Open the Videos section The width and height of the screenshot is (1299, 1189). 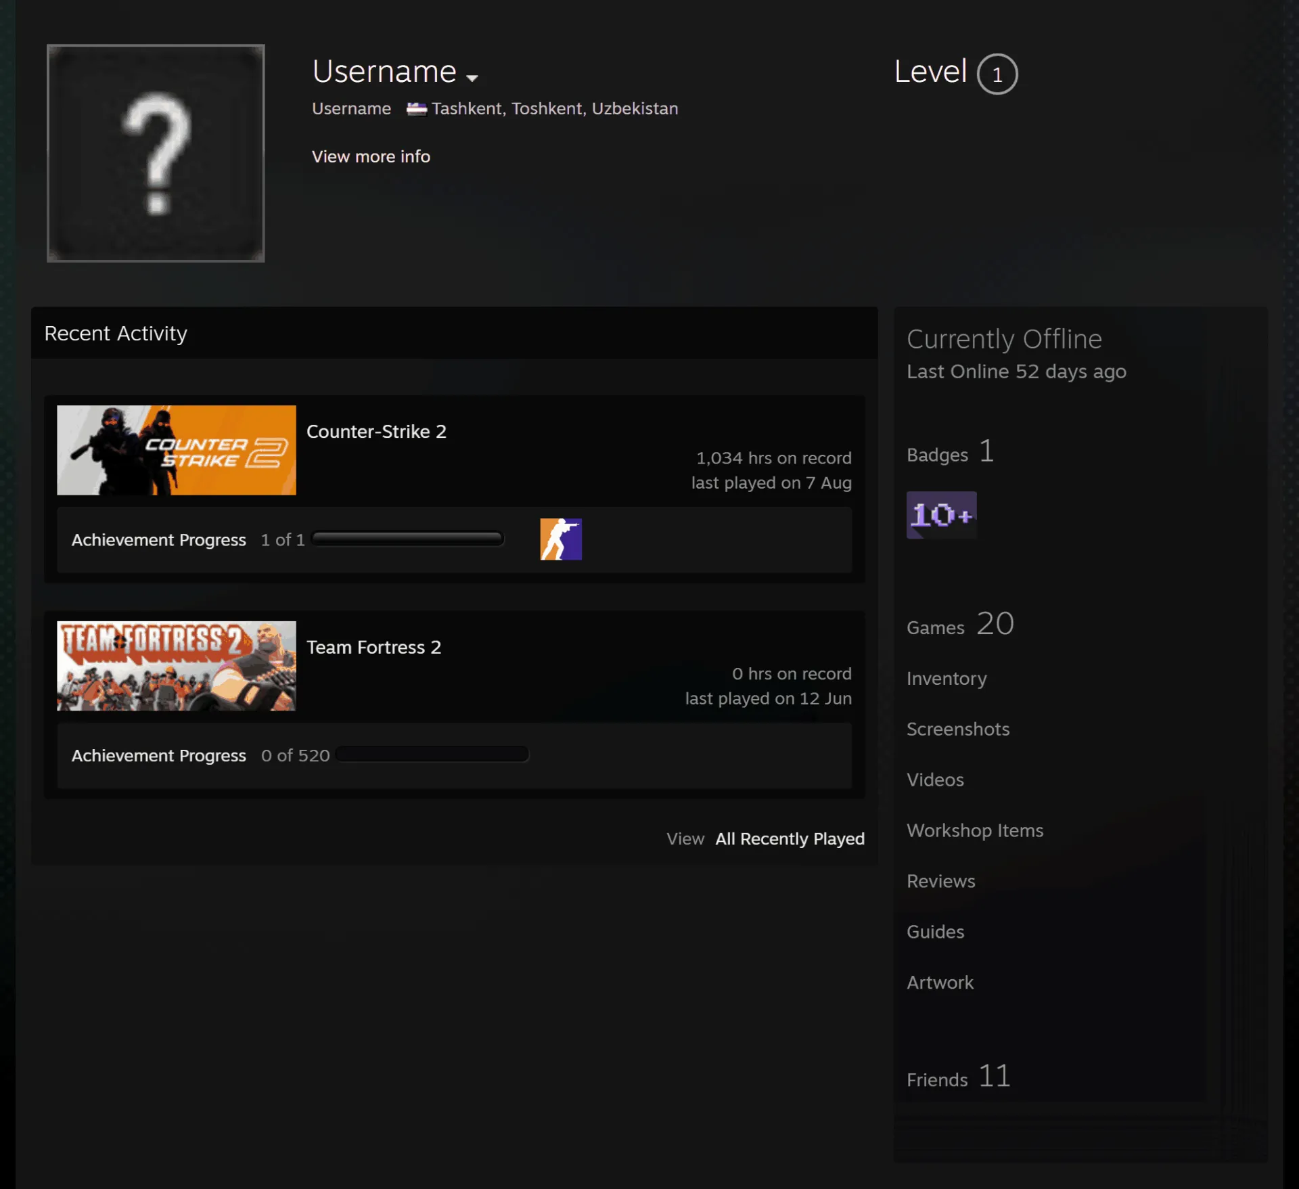tap(935, 780)
